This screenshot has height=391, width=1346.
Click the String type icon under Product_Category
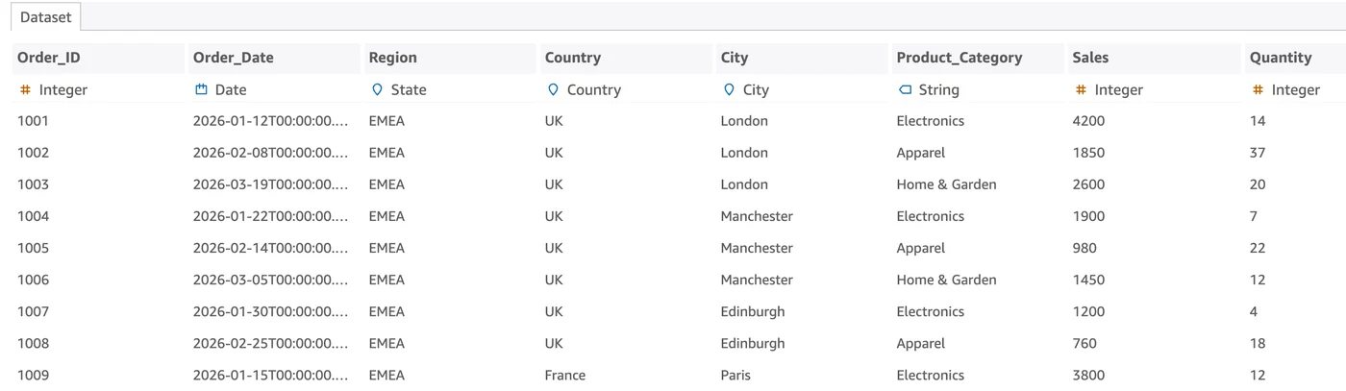click(x=905, y=89)
